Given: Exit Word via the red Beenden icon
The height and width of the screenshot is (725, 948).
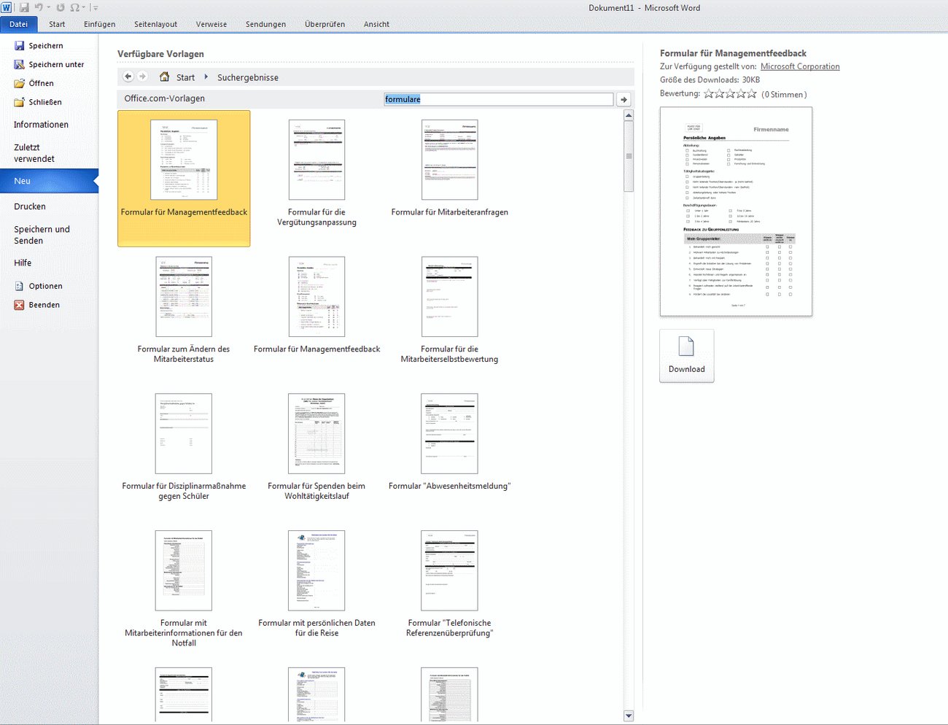Looking at the screenshot, I should (18, 304).
